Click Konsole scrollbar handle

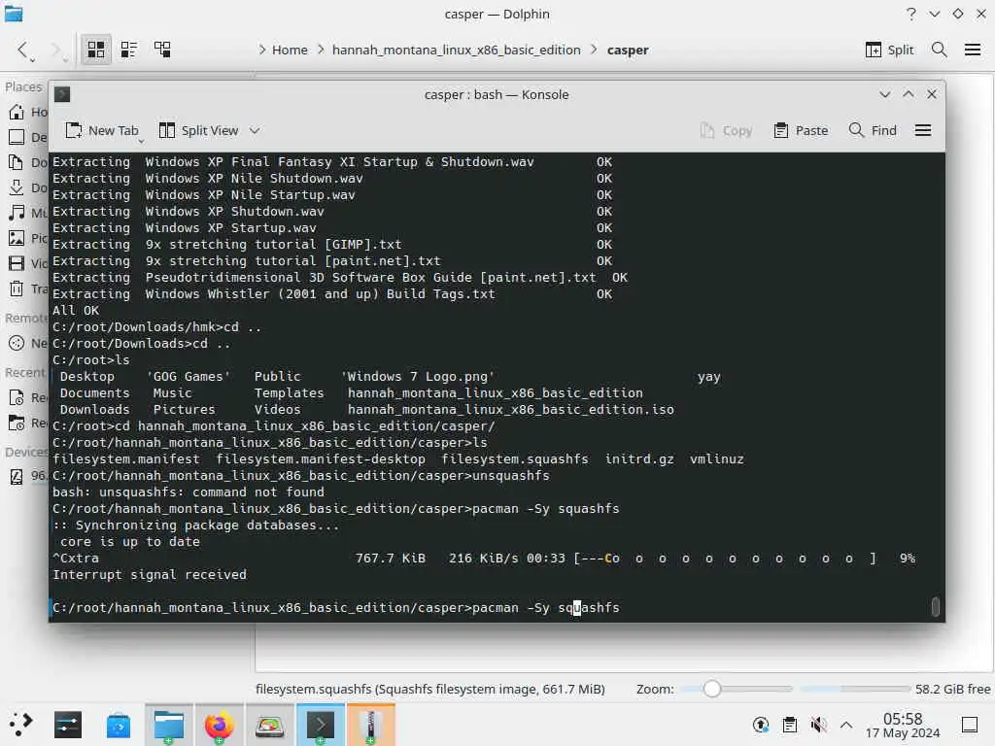935,606
